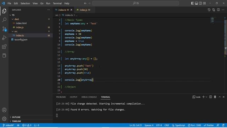The height and width of the screenshot is (128, 227).
Task: Open the timeline history icon in editor toolbar
Action: (x=209, y=10)
